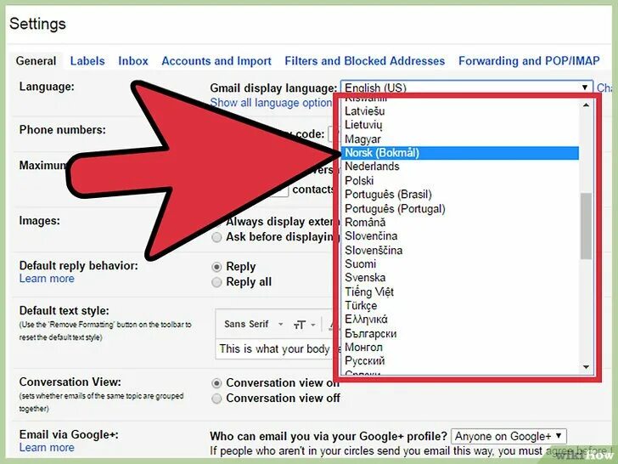The height and width of the screenshot is (464, 618).
Task: Open the Gmail display language dropdown
Action: [x=467, y=88]
